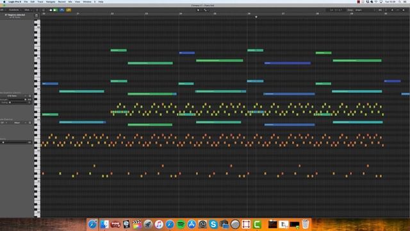Open the Scale Quantize Off dropdown
The height and width of the screenshot is (231, 410).
coord(4,123)
